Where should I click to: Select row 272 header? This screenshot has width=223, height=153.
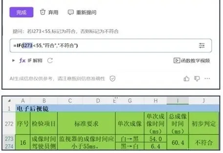[x=9, y=124]
